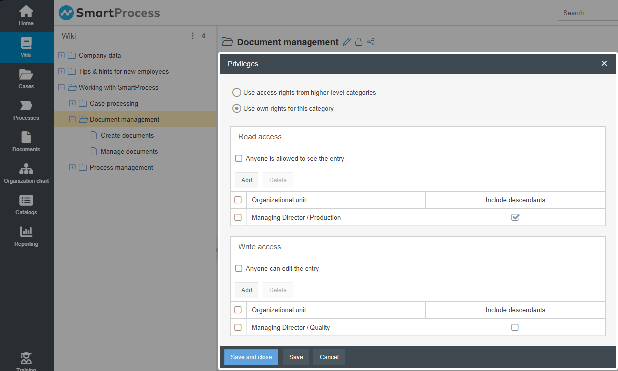
Task: Expand the Company data folder
Action: click(x=61, y=55)
